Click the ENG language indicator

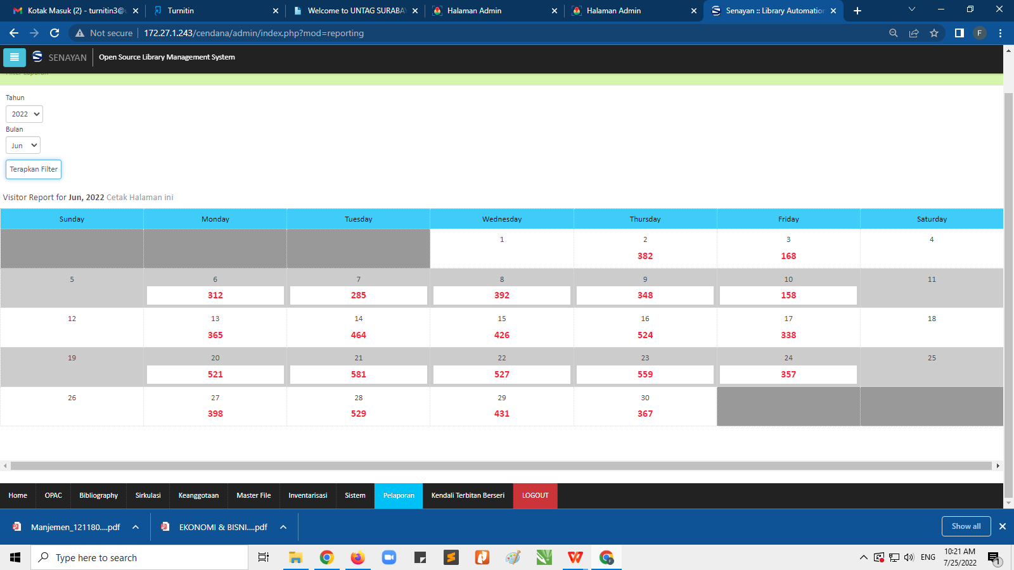click(x=928, y=557)
